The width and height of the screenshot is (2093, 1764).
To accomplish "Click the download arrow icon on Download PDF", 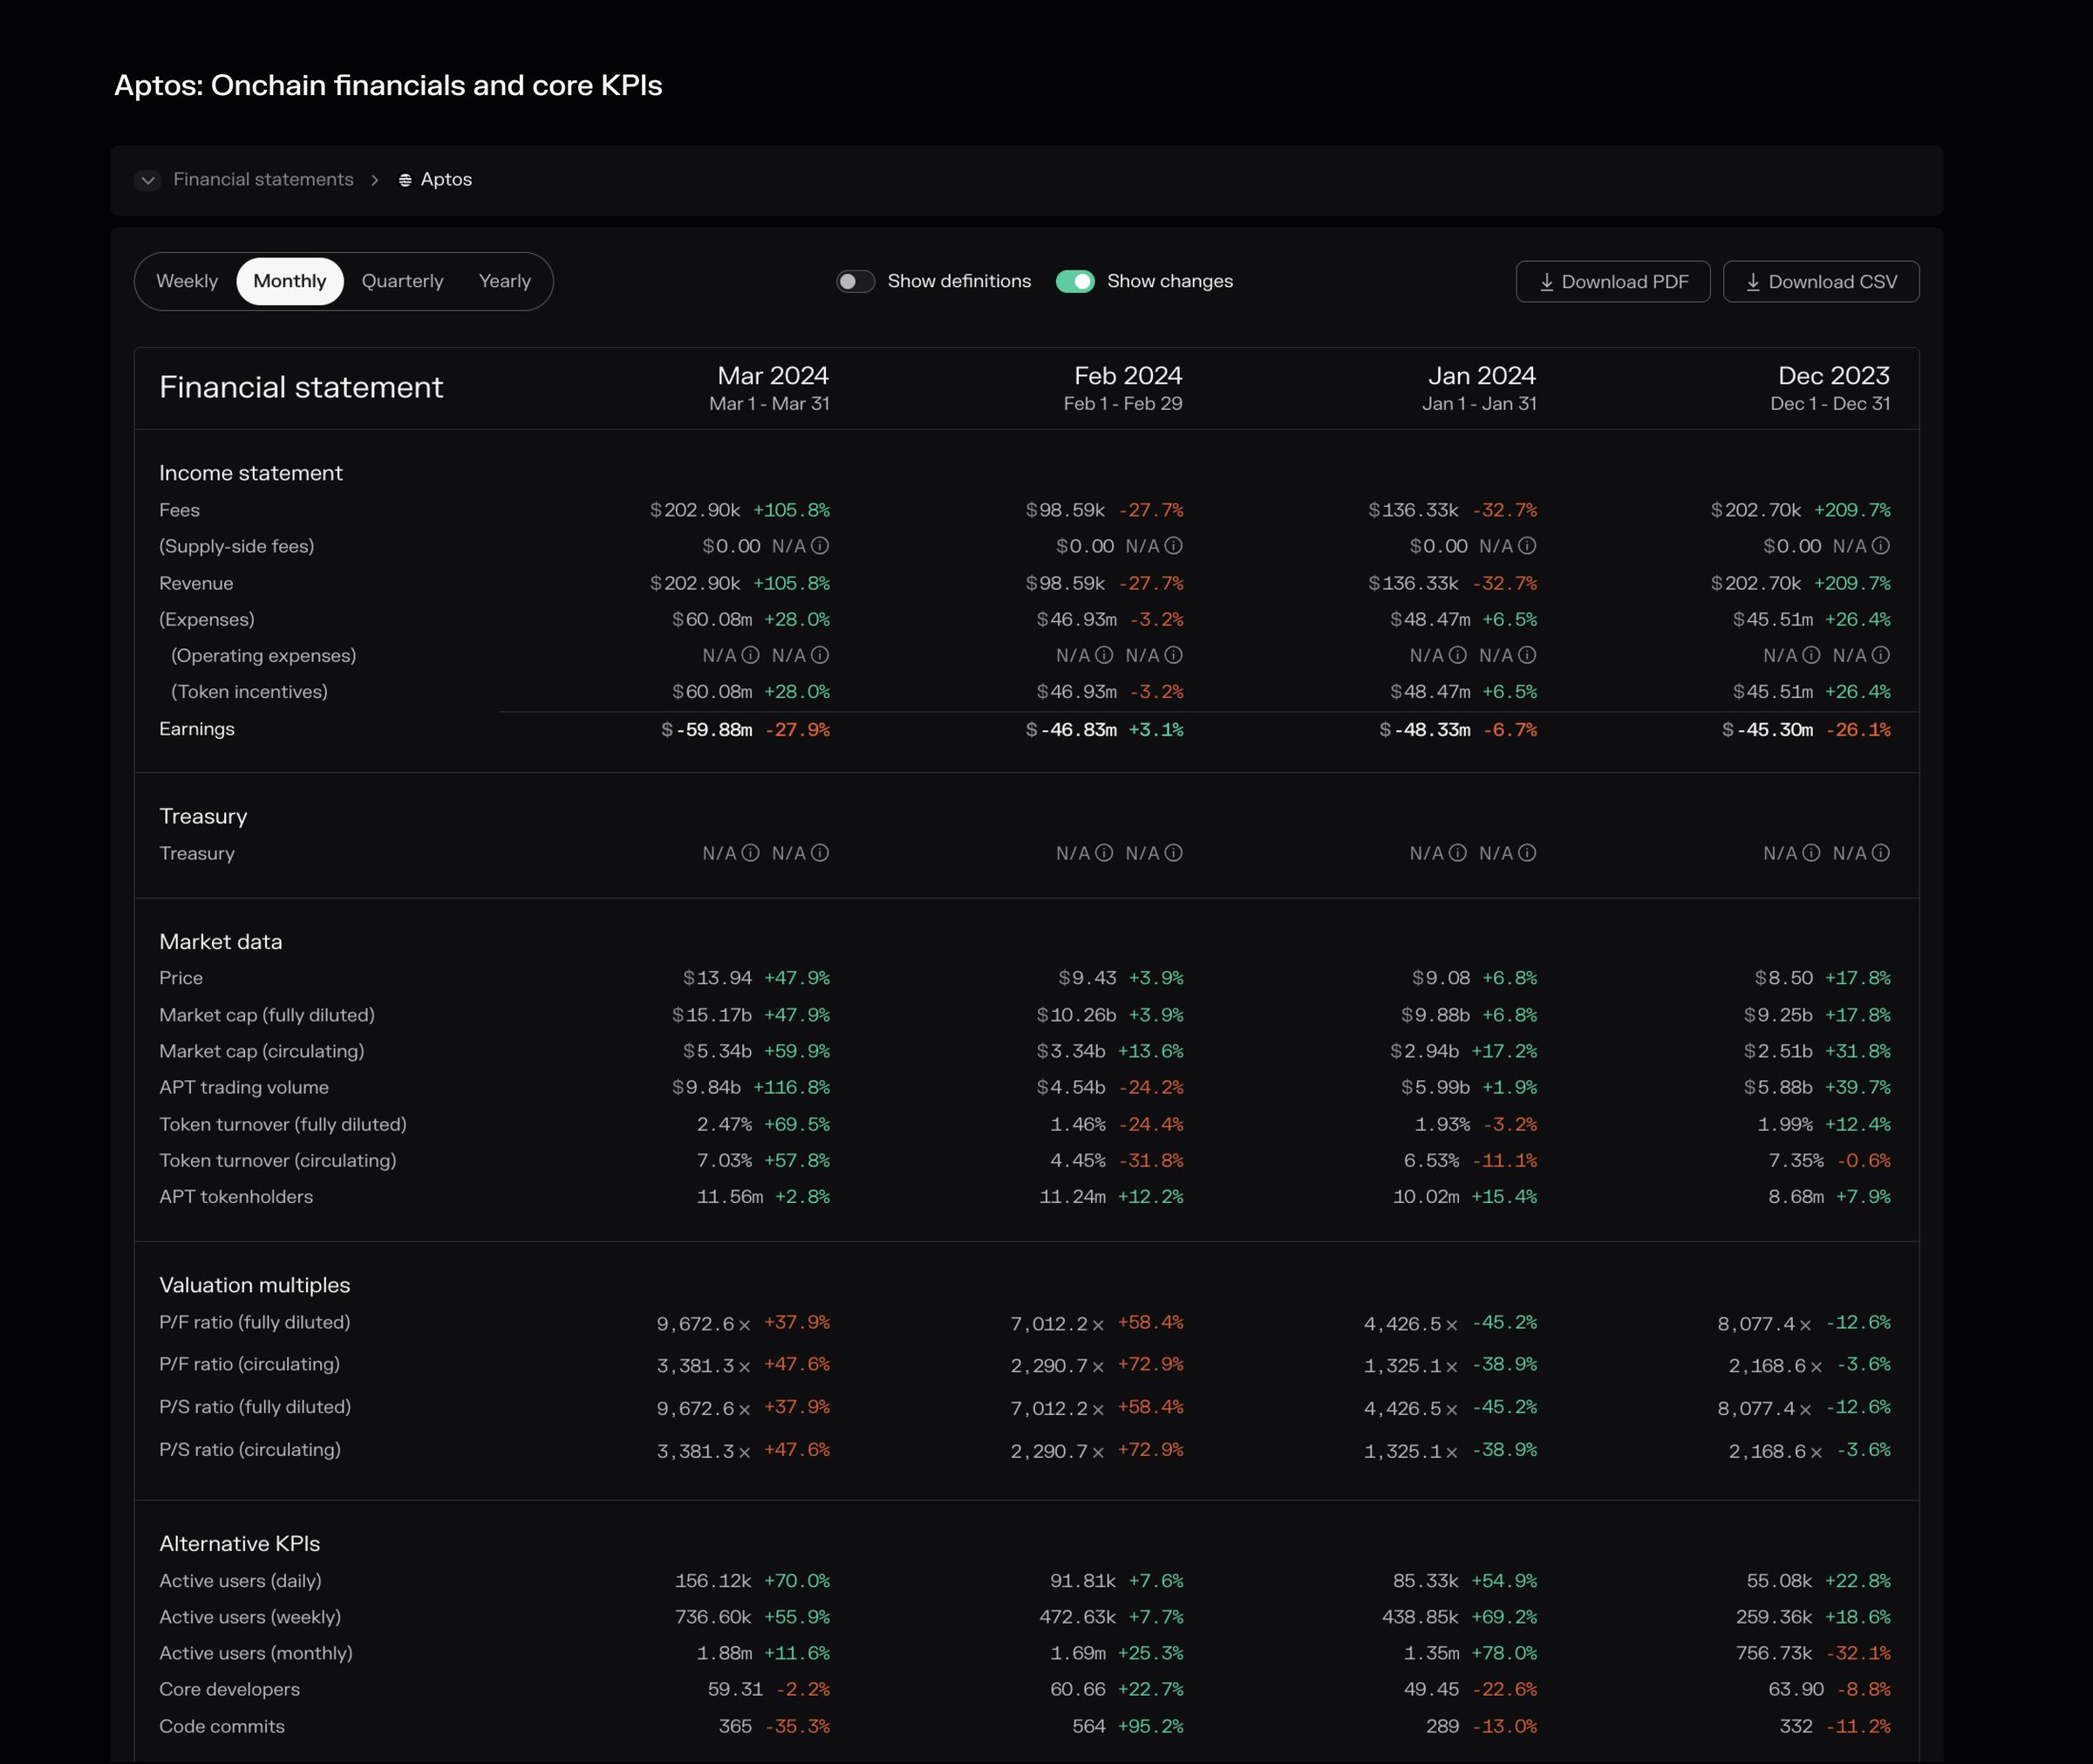I will point(1546,282).
